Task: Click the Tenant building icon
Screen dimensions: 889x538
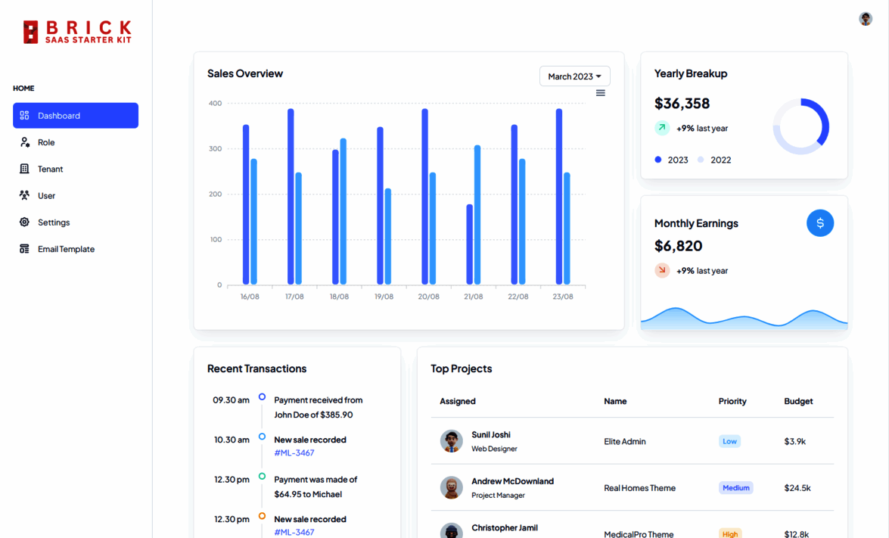Action: [24, 169]
